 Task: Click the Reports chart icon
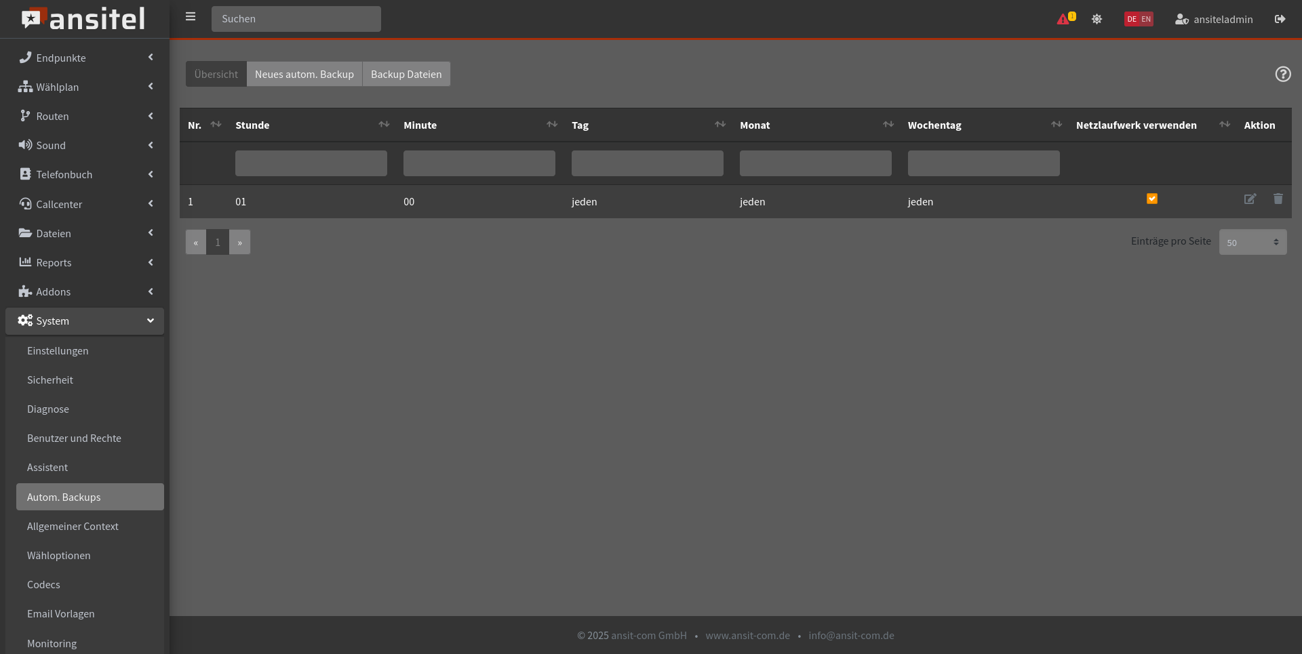point(25,262)
